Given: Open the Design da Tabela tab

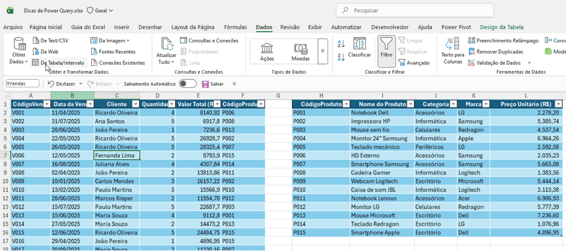Looking at the screenshot, I should [501, 27].
